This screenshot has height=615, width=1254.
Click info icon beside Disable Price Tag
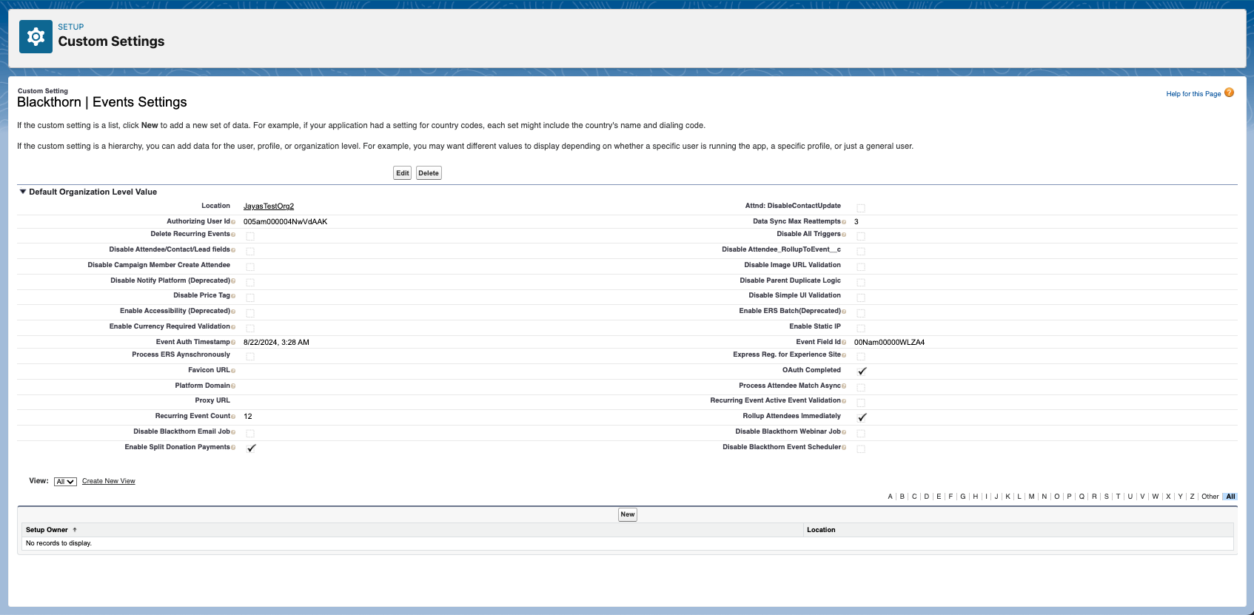[233, 296]
